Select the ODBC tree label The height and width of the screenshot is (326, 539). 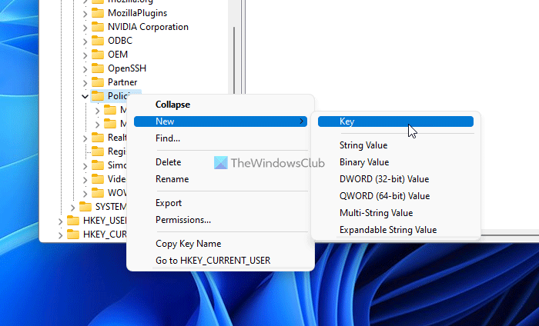pos(120,41)
